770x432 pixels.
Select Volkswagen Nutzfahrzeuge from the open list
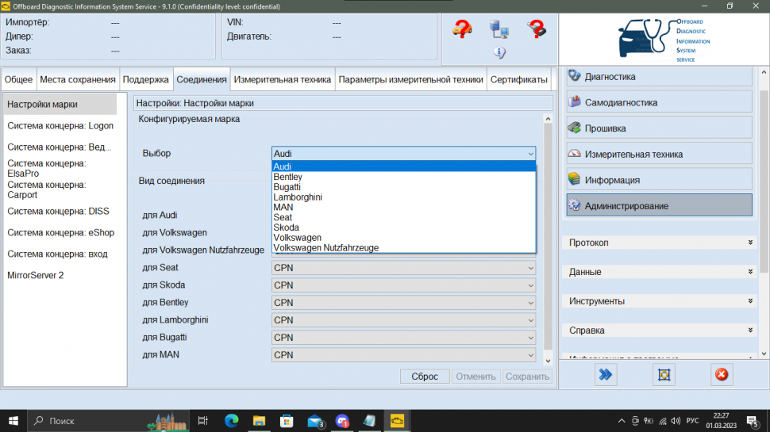325,248
